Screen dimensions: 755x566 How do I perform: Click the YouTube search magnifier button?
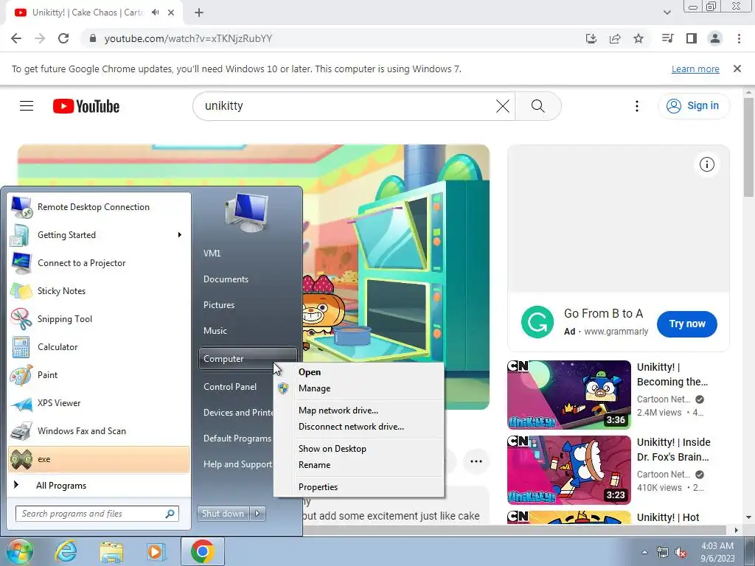537,106
